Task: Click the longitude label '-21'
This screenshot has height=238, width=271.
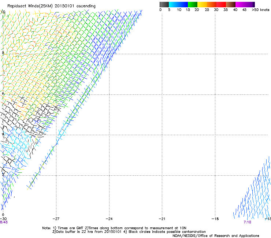Action: [162, 219]
